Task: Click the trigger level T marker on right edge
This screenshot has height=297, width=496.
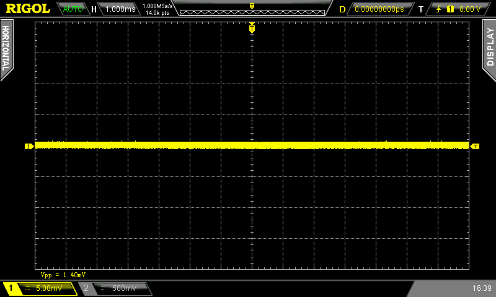Action: [x=475, y=147]
